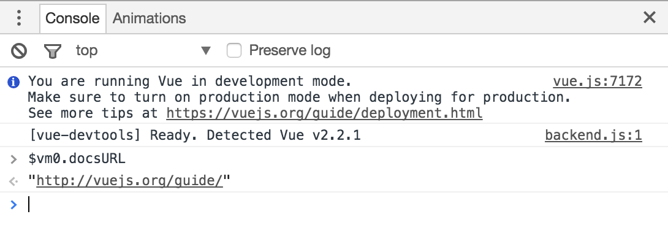The image size is (668, 233).
Task: Switch to the Animations tab
Action: tap(149, 18)
